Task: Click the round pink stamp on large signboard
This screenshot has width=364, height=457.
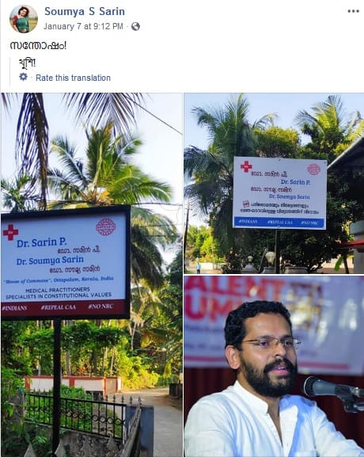Action: [x=106, y=227]
